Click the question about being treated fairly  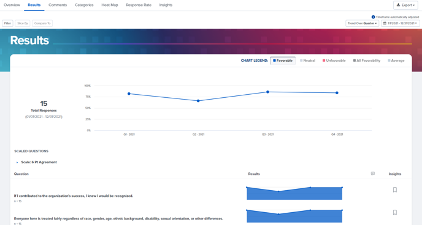[x=118, y=218]
